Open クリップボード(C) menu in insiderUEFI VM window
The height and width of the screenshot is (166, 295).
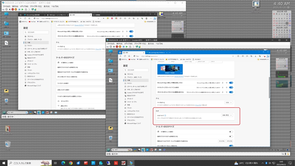141,44
